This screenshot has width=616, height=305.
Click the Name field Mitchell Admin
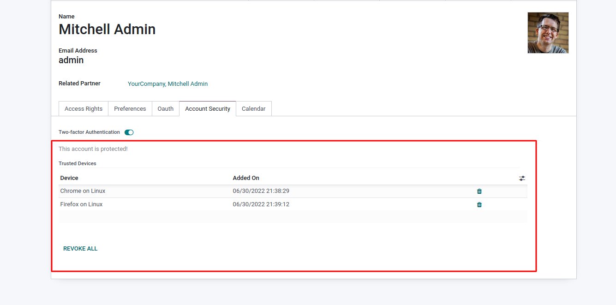107,30
